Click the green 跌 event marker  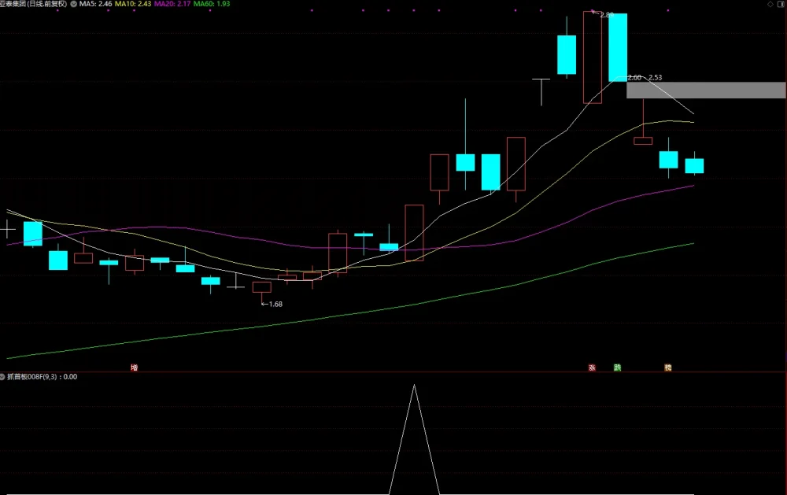617,368
